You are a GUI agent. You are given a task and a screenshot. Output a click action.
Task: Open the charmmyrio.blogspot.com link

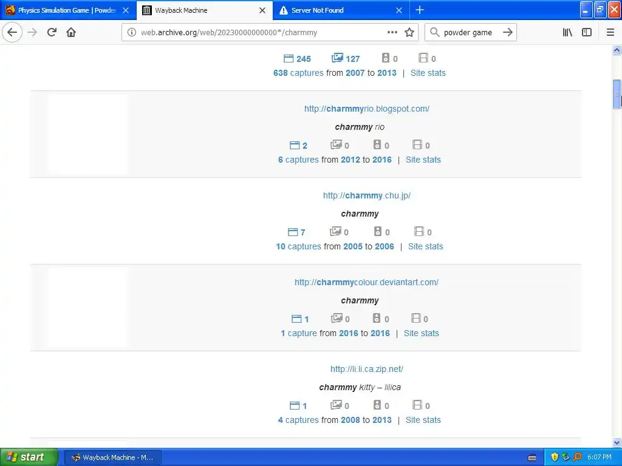coord(367,109)
